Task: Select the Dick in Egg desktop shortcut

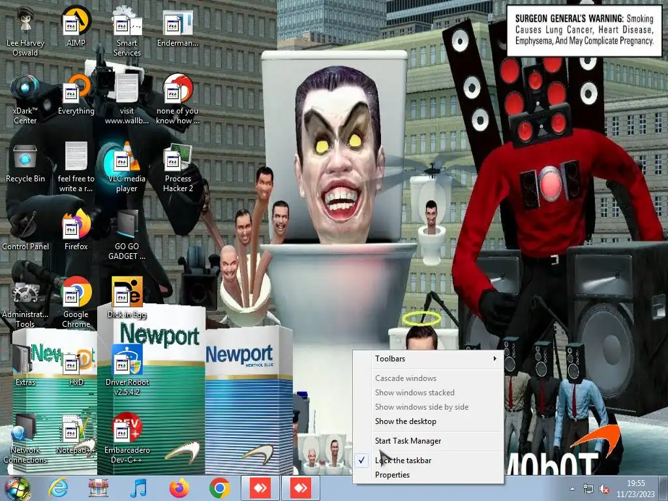Action: coord(127,298)
